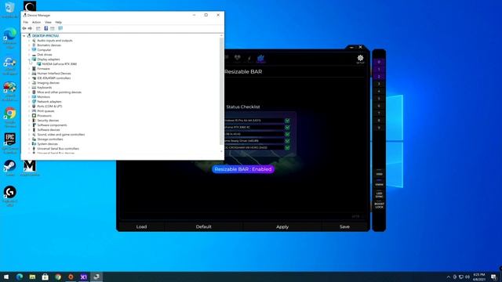Image resolution: width=502 pixels, height=282 pixels.
Task: Click the taskbar clock
Action: tap(479, 277)
